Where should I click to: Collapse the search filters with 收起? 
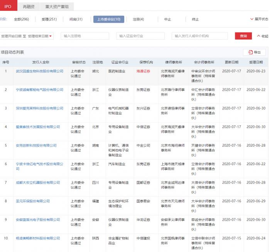[x=262, y=36]
